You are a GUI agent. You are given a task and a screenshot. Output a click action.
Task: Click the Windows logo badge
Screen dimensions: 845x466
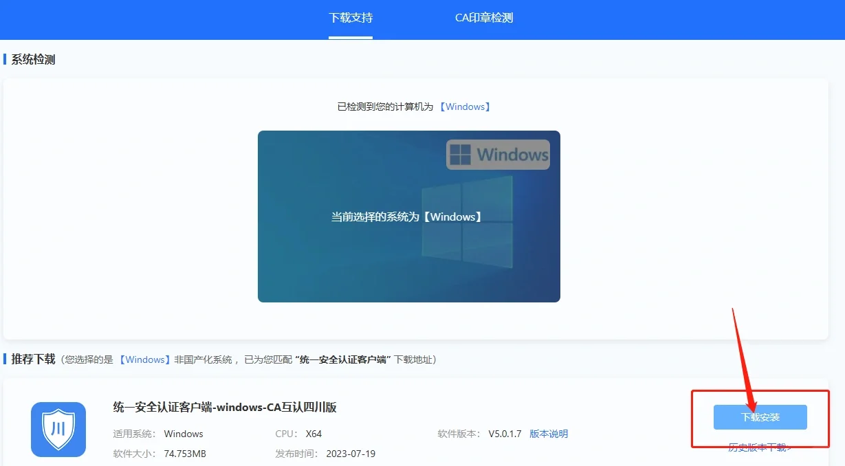[498, 155]
